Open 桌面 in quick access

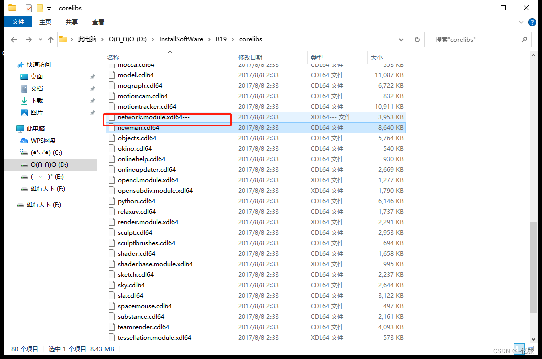pos(36,76)
